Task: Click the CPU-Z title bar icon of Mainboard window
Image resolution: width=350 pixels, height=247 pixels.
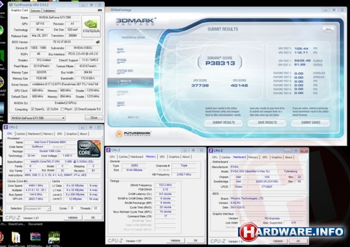Action: click(x=211, y=150)
